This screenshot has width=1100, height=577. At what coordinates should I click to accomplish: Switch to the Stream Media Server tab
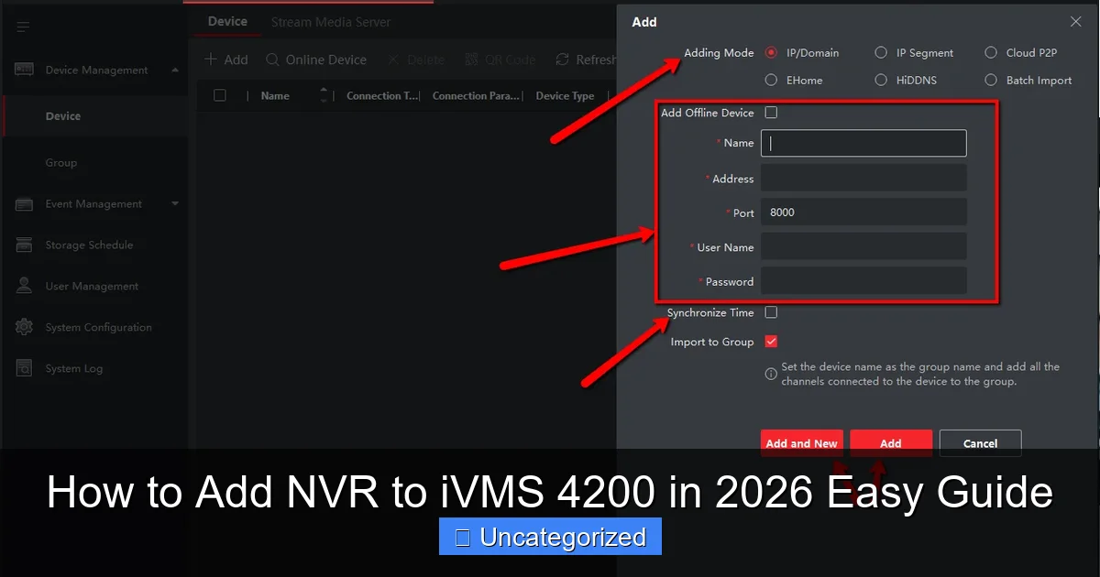click(330, 21)
